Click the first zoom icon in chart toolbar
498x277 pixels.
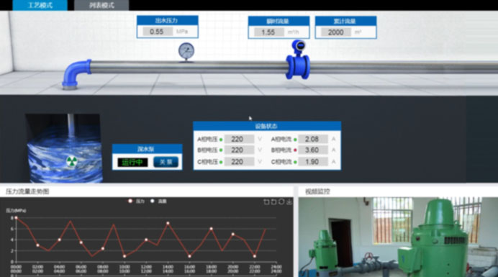click(x=266, y=201)
